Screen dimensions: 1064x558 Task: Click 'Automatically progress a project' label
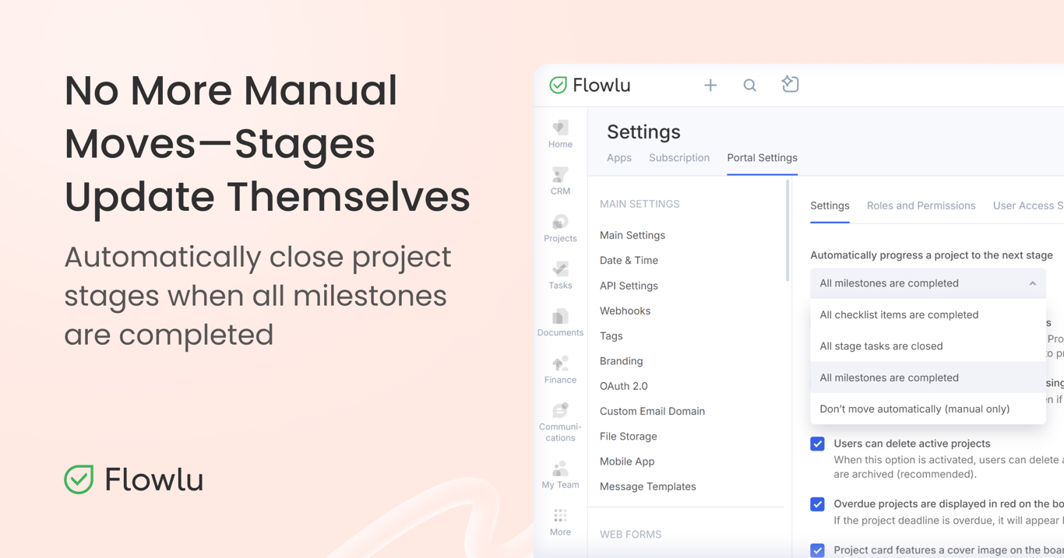pyautogui.click(x=932, y=255)
